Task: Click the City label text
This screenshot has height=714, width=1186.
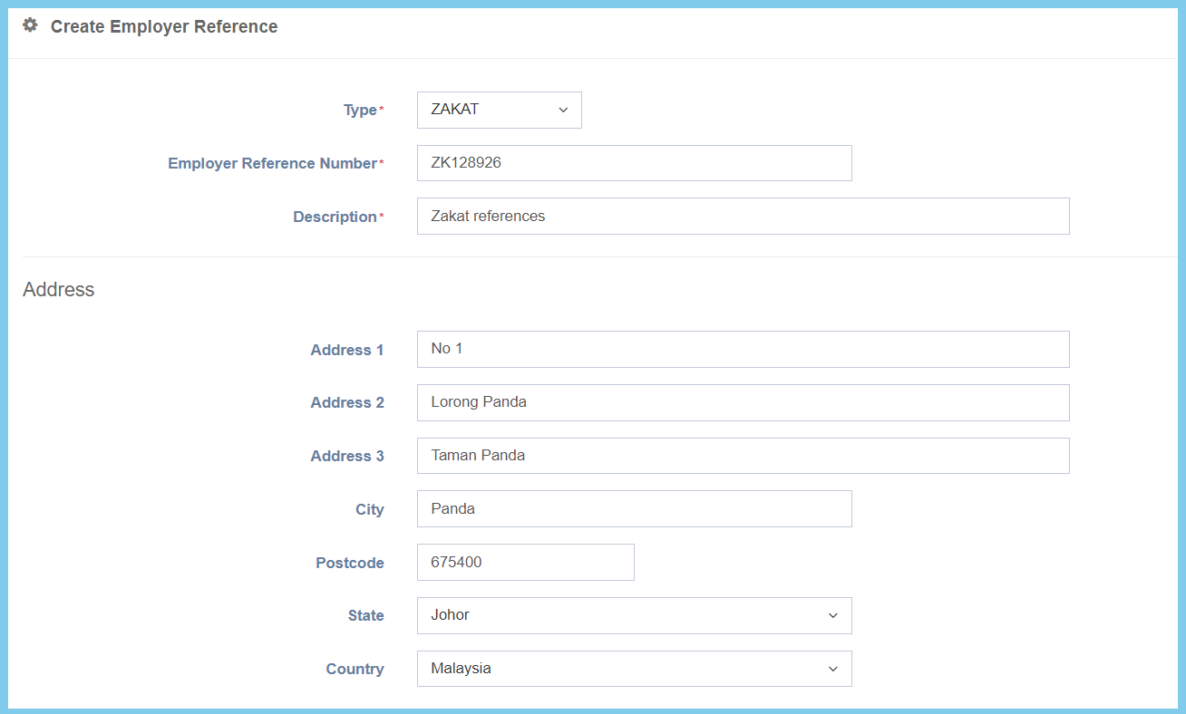Action: (x=369, y=510)
